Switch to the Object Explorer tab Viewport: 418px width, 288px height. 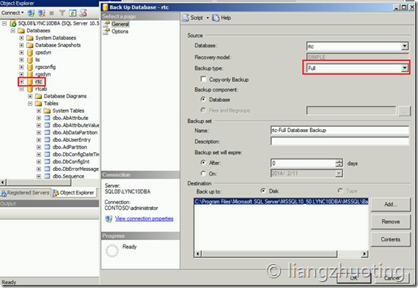point(74,193)
